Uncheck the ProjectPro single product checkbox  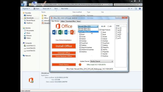tap(102, 47)
